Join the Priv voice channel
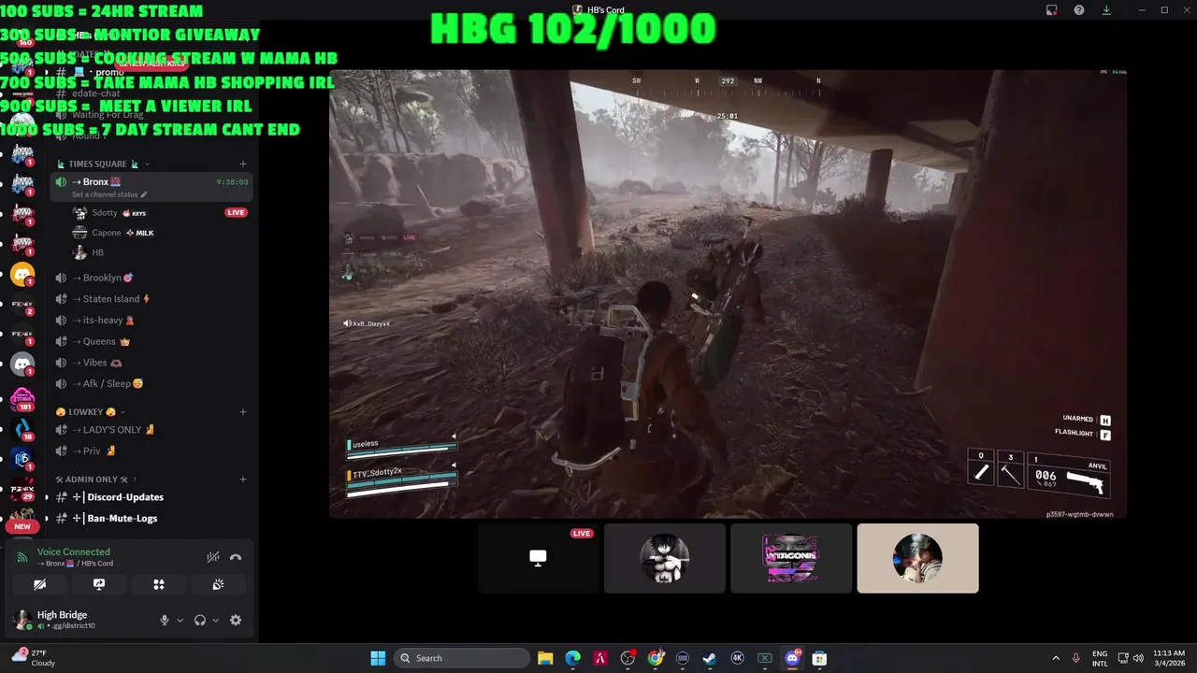Image resolution: width=1197 pixels, height=673 pixels. (150, 451)
